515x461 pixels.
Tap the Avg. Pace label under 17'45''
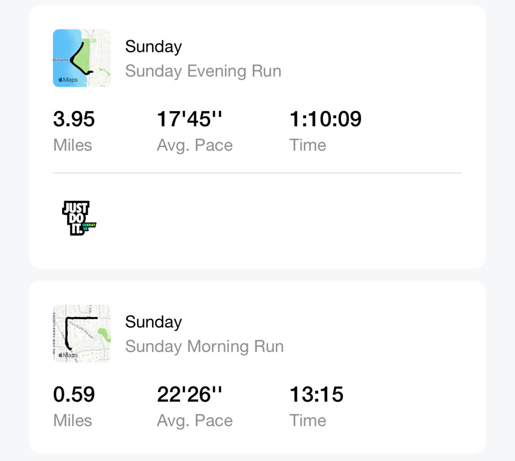(195, 145)
